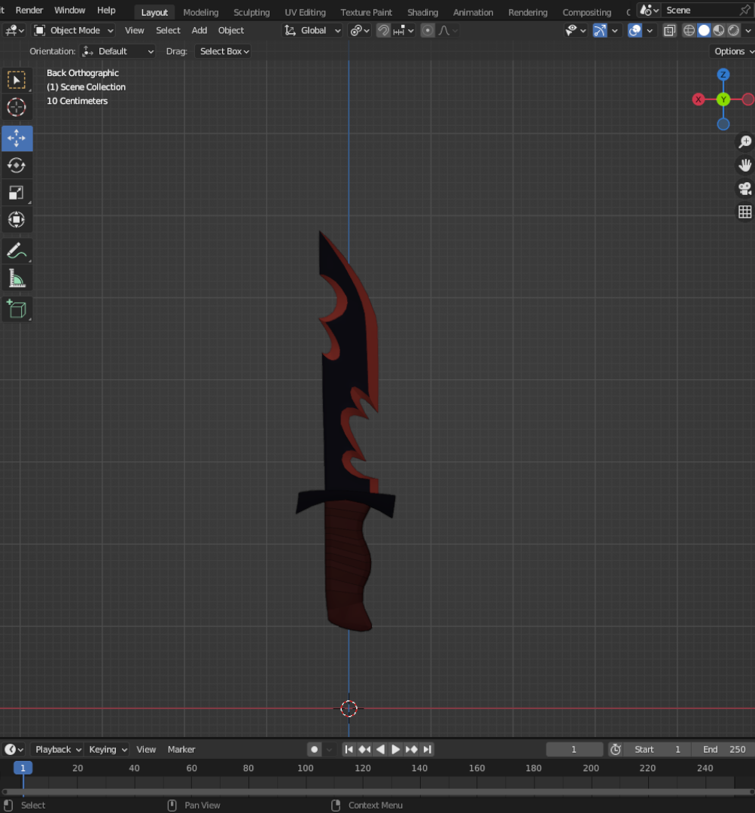The image size is (755, 813).
Task: Open the Render menu
Action: tap(29, 11)
